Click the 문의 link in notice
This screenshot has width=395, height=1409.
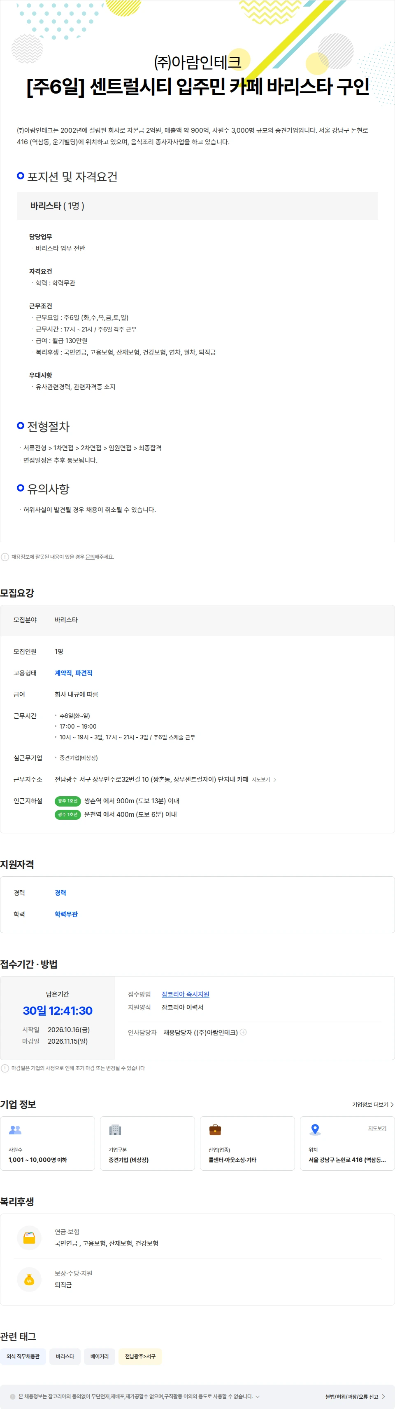click(x=90, y=557)
